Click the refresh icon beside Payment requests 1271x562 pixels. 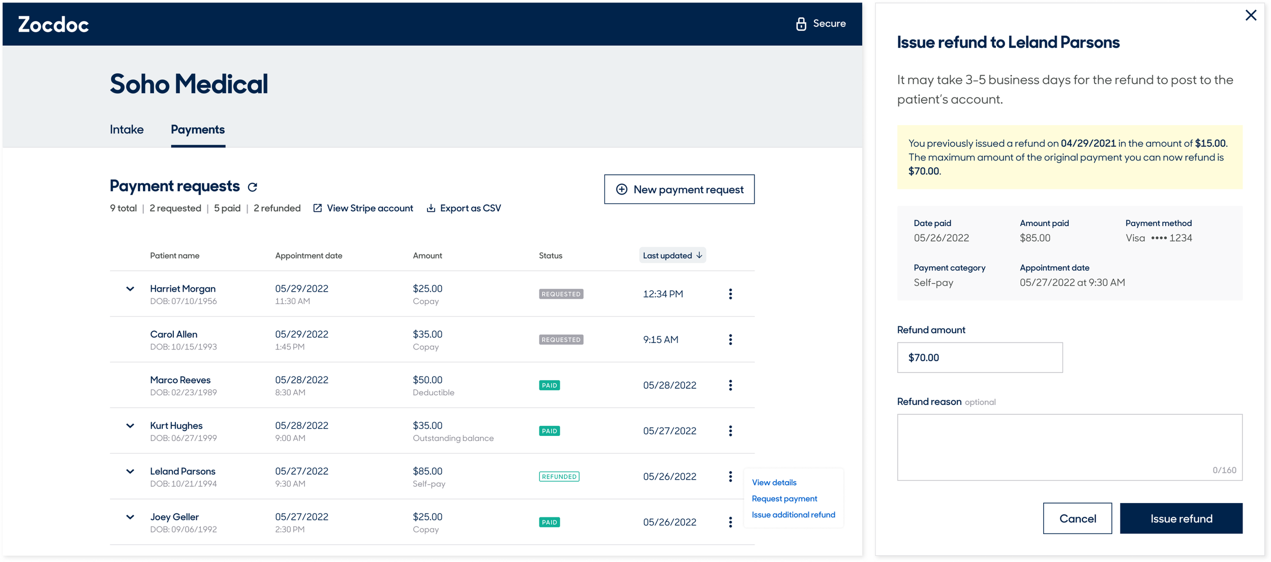(252, 187)
